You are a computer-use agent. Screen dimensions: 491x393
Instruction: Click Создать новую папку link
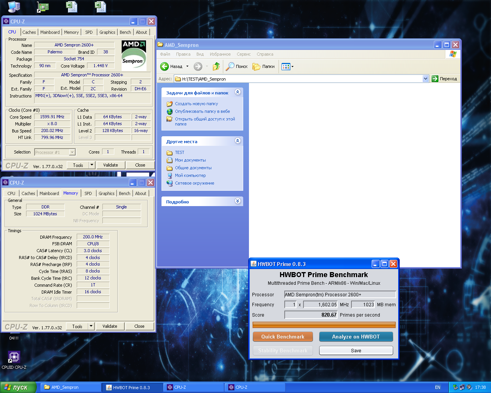196,104
